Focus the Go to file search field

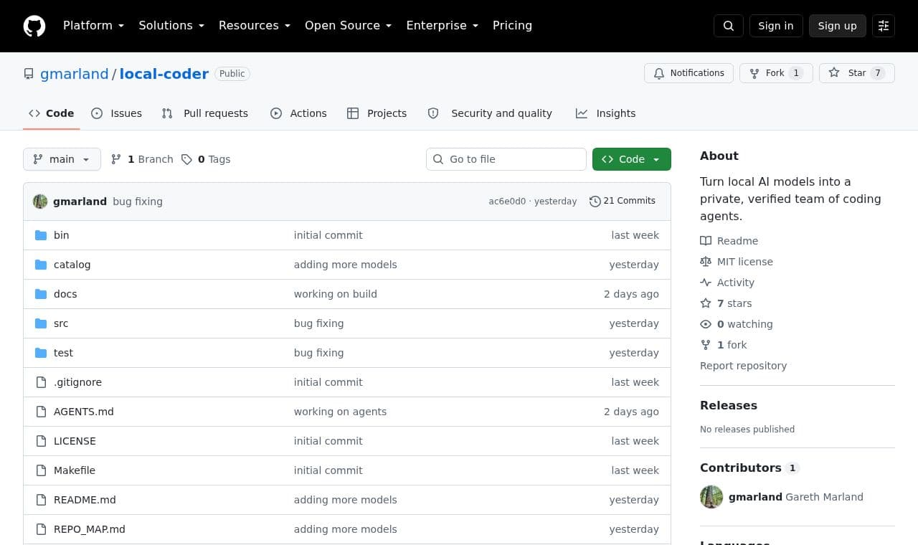tap(506, 159)
